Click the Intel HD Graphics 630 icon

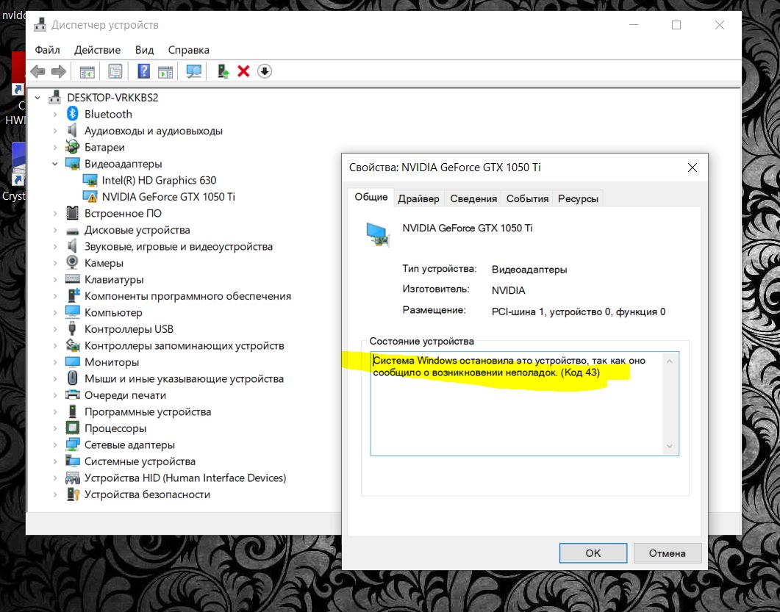(x=90, y=180)
